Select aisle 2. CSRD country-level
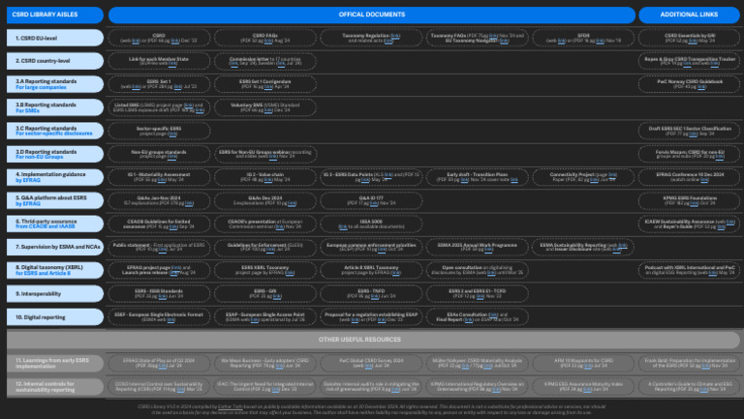 coord(55,61)
